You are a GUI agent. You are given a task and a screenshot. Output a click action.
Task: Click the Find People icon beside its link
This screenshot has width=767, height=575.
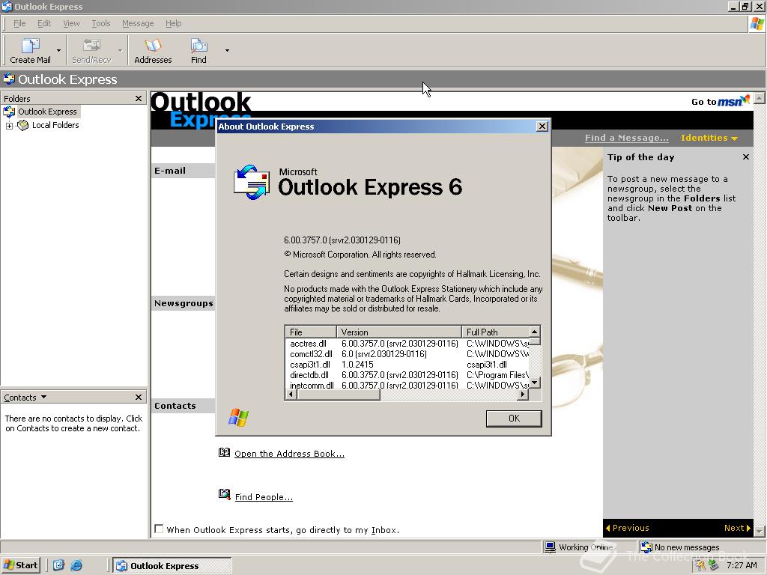pyautogui.click(x=224, y=495)
